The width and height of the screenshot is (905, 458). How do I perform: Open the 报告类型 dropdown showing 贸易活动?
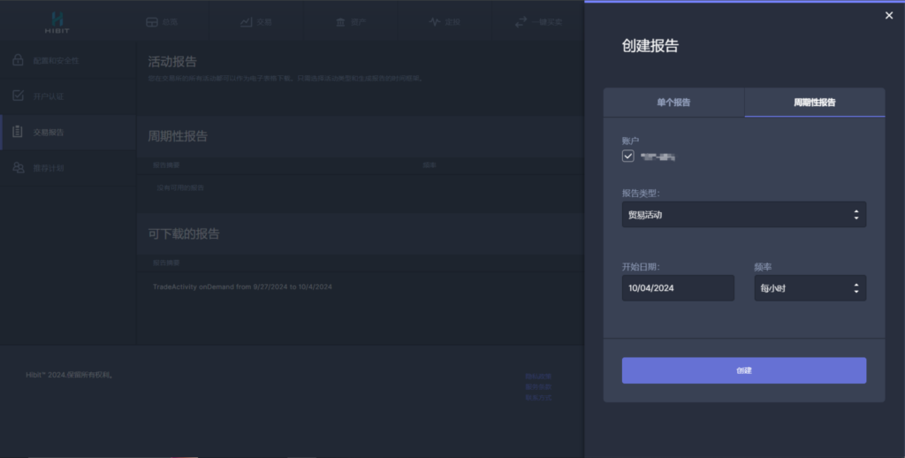tap(743, 214)
